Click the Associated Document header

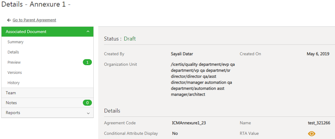[26, 32]
